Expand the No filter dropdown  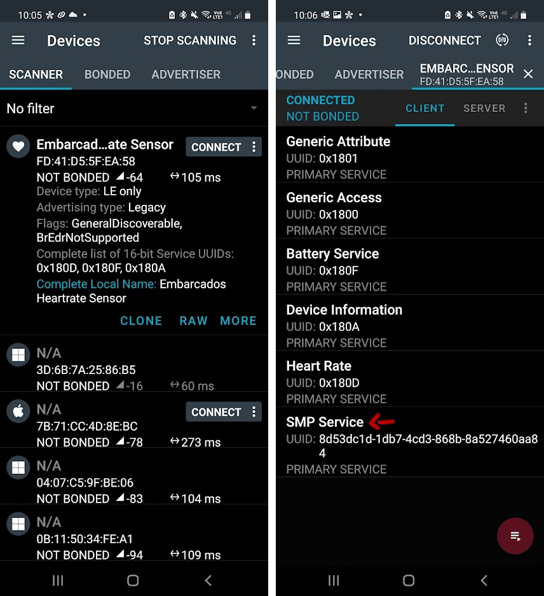pyautogui.click(x=133, y=108)
